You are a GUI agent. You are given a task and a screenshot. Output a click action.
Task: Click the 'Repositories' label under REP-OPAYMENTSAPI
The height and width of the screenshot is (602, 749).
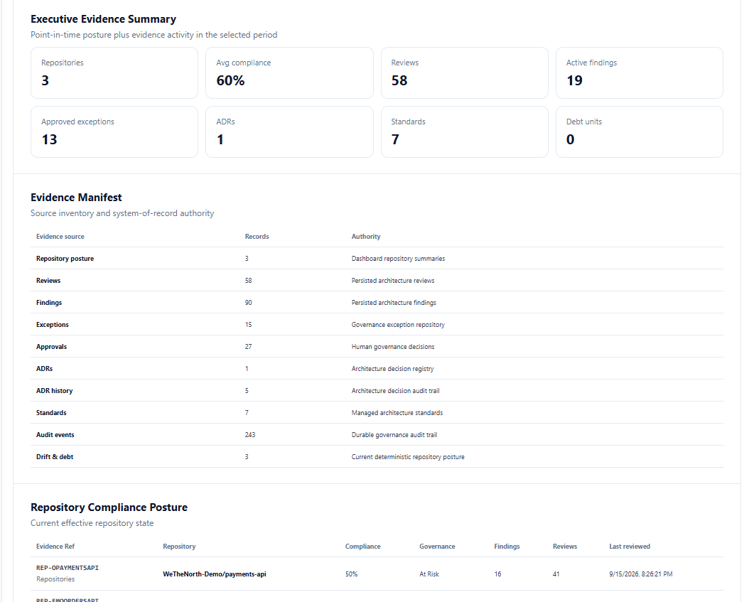pyautogui.click(x=55, y=579)
